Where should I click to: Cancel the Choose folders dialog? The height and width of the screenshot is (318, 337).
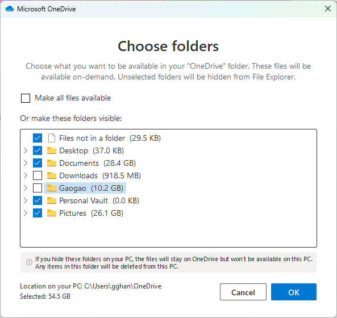243,292
